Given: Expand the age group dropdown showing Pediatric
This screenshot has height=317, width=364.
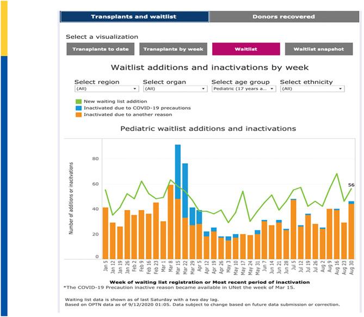Looking at the screenshot, I should coord(243,88).
